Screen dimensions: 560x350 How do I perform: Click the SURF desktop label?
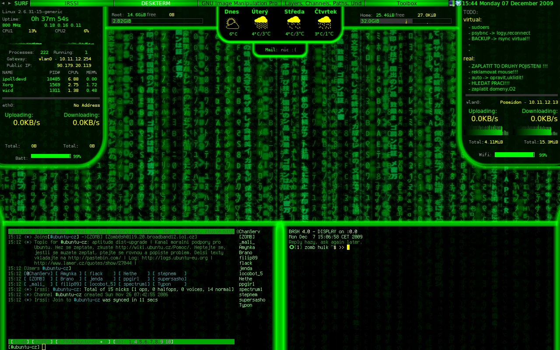tap(21, 3)
